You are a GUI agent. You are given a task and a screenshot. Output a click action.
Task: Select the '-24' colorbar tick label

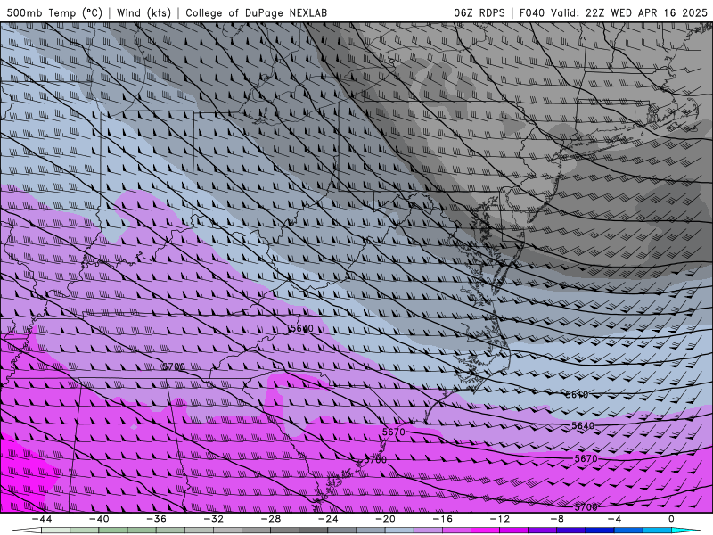coord(328,519)
